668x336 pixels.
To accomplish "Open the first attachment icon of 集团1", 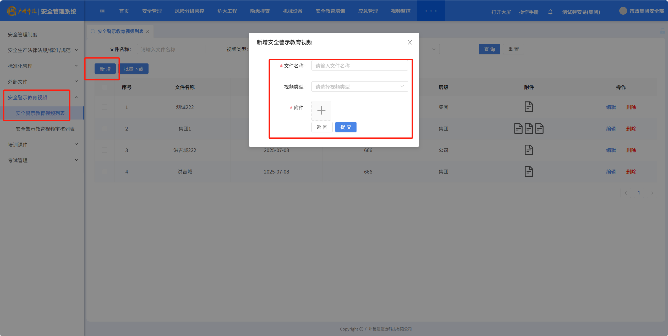I will [518, 128].
